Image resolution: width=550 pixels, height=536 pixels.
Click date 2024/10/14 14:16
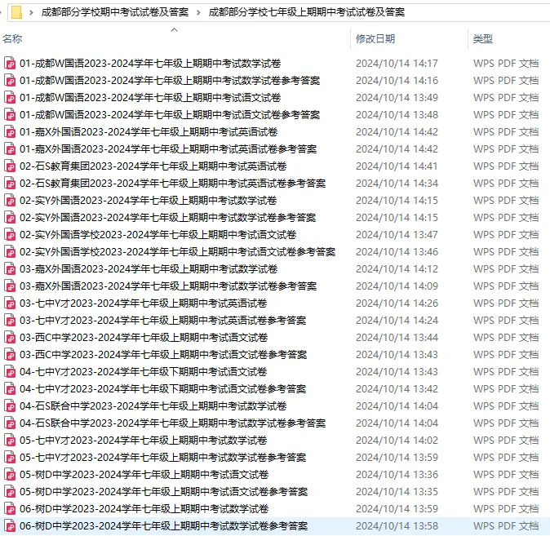[x=397, y=80]
